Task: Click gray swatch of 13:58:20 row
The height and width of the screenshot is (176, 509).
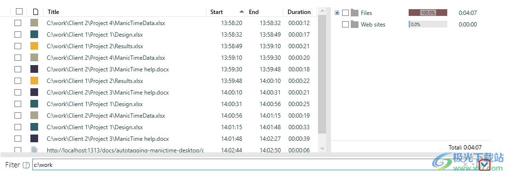Action: (34, 23)
